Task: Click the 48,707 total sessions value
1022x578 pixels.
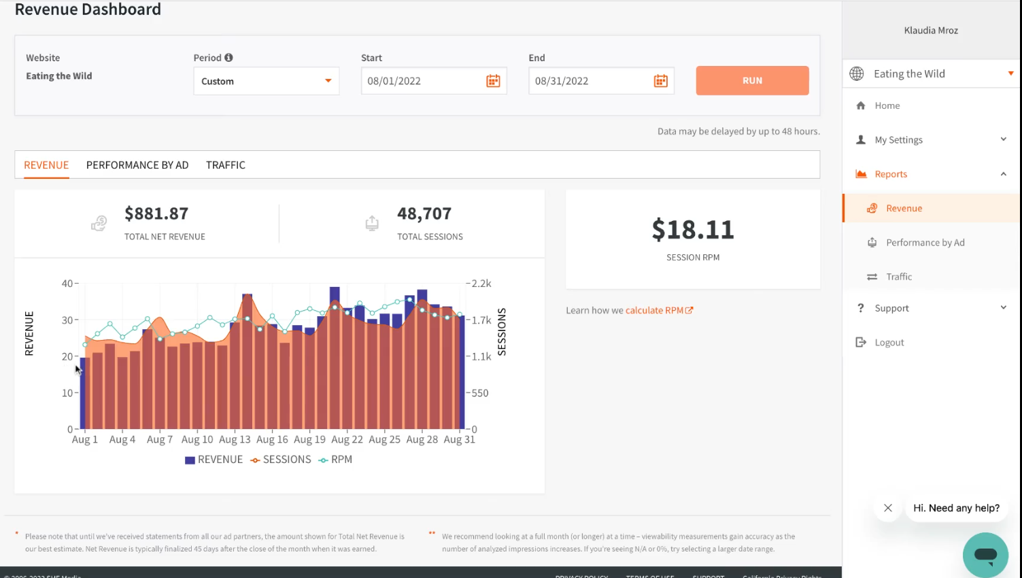Action: [424, 214]
